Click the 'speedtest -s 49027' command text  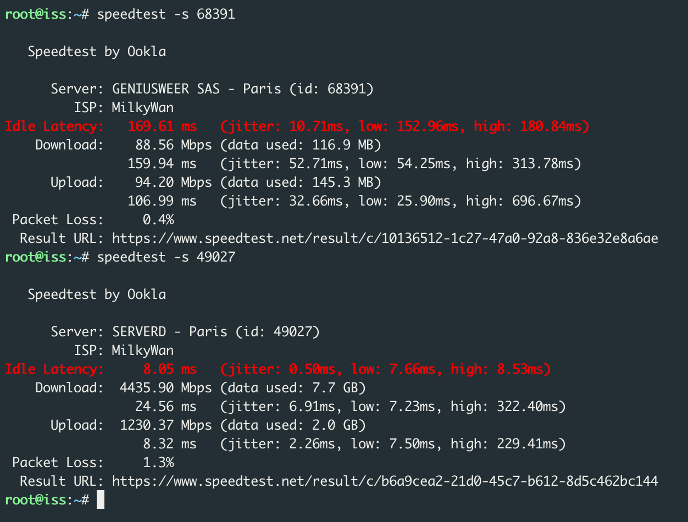point(165,257)
